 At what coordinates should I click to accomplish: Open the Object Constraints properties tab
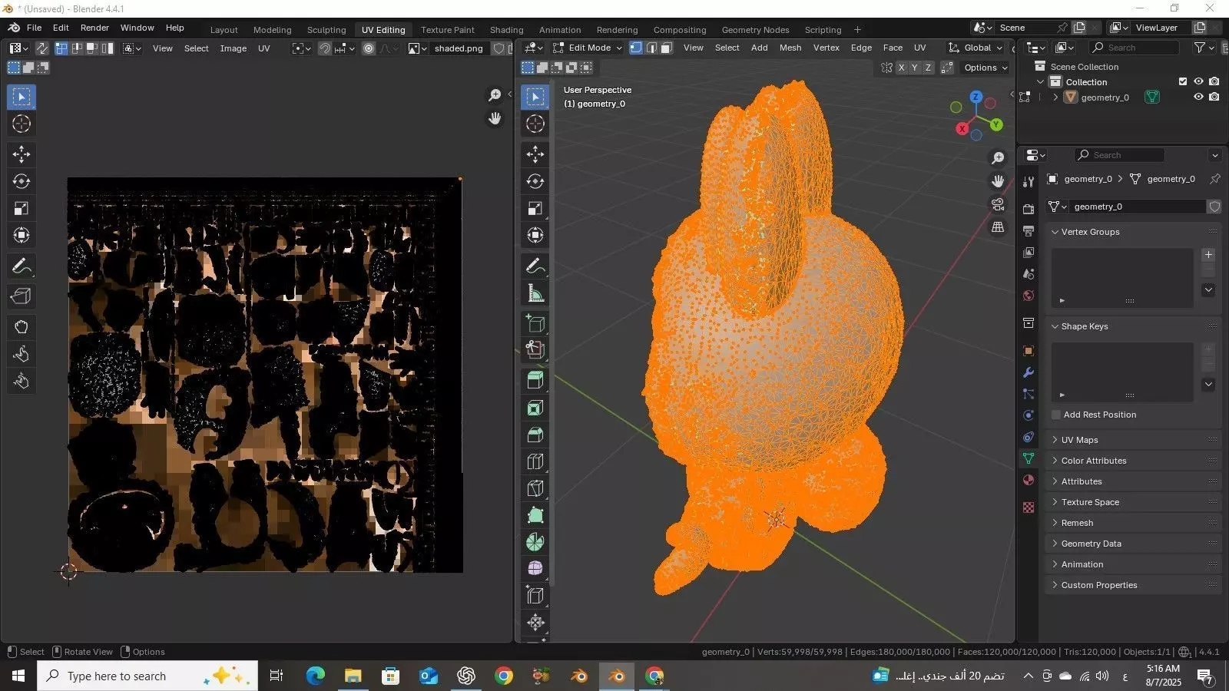1029,437
